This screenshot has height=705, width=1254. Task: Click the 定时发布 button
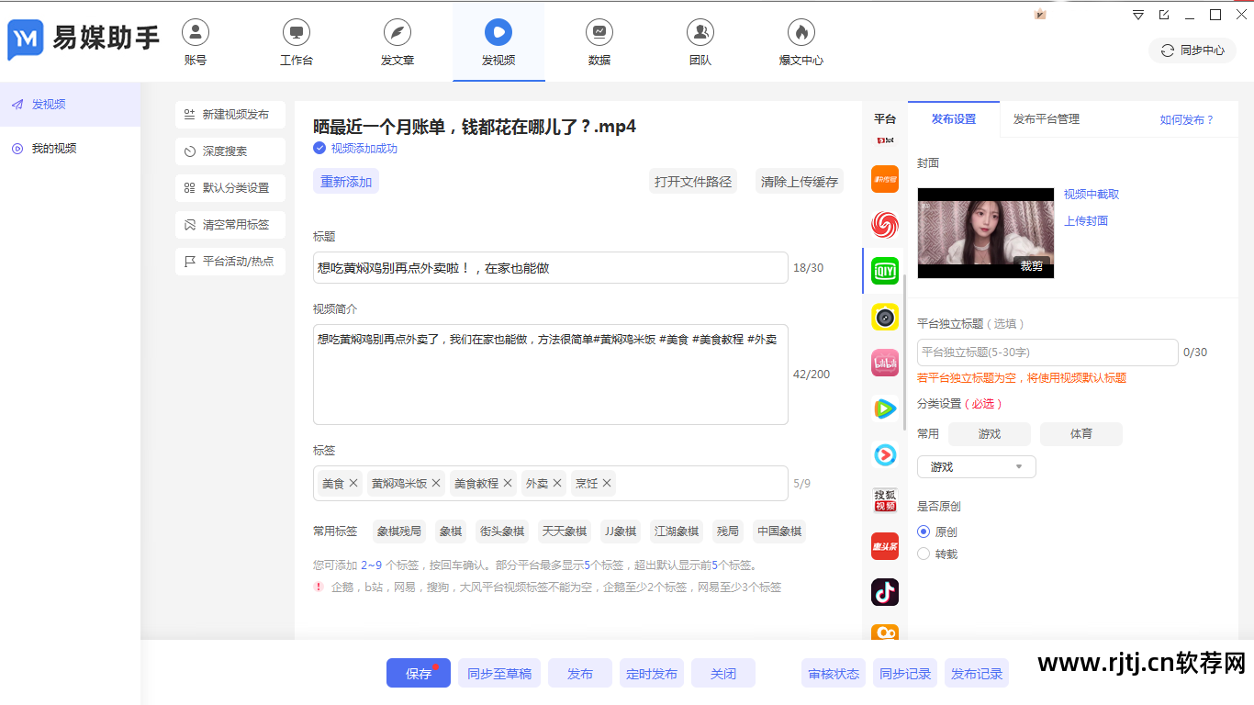[x=652, y=674]
